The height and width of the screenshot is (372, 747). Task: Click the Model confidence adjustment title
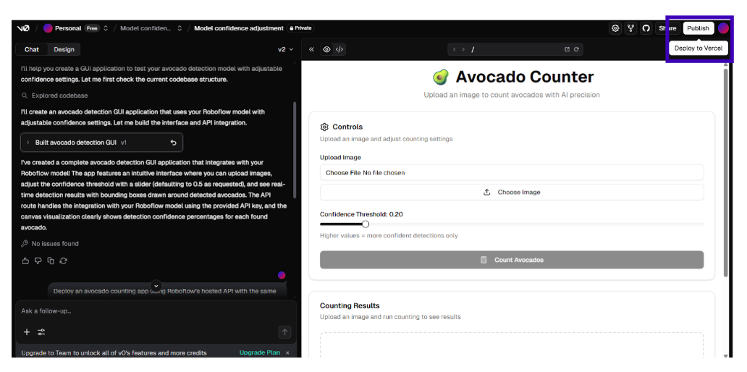tap(239, 28)
